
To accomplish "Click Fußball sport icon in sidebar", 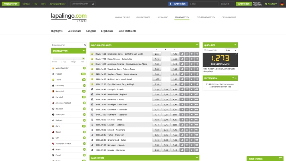I will tap(53, 74).
